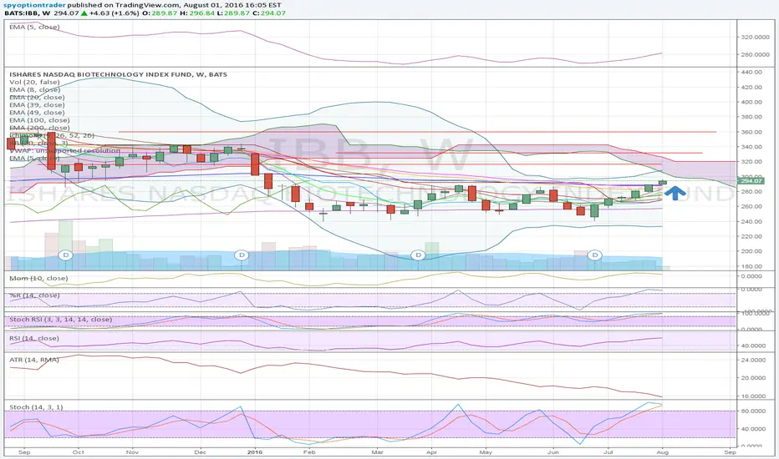Click the 400.00 price axis label
The width and height of the screenshot is (779, 459).
coord(751,102)
